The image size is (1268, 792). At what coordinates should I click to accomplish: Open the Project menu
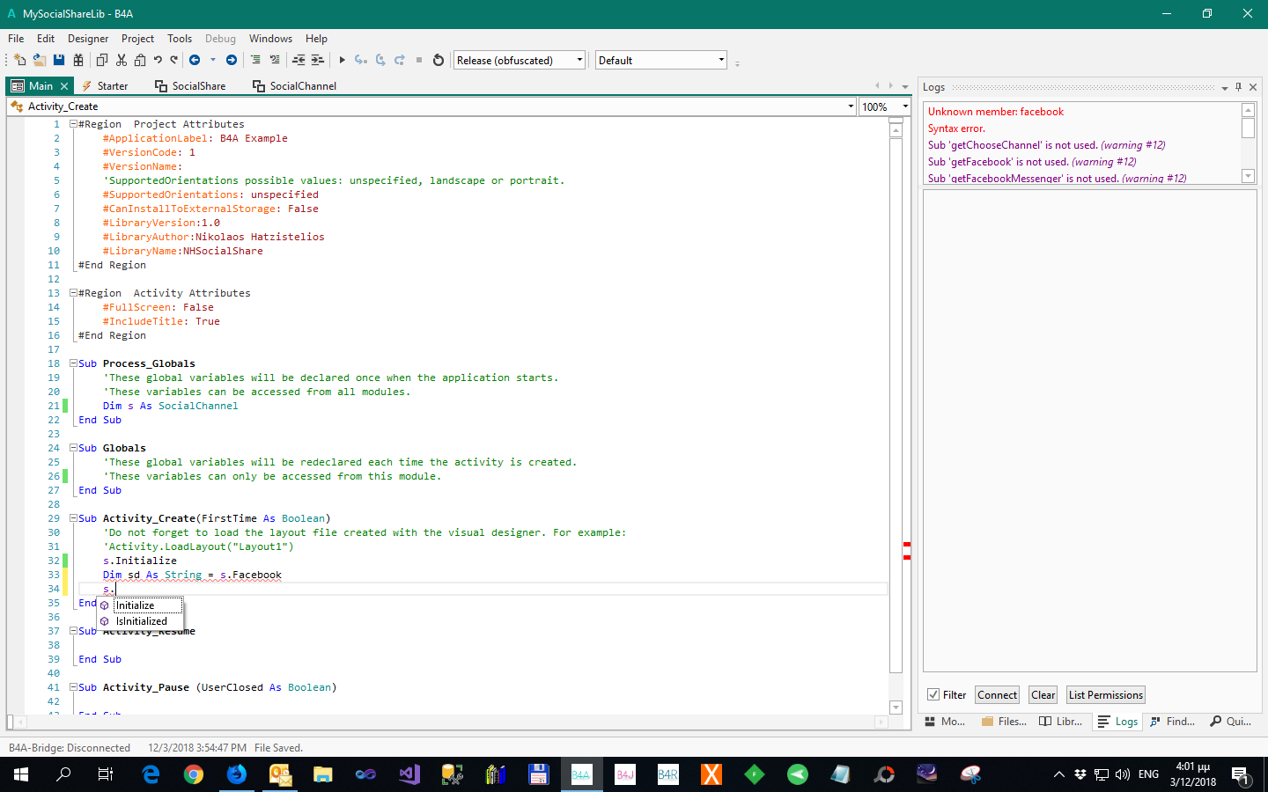coord(137,39)
